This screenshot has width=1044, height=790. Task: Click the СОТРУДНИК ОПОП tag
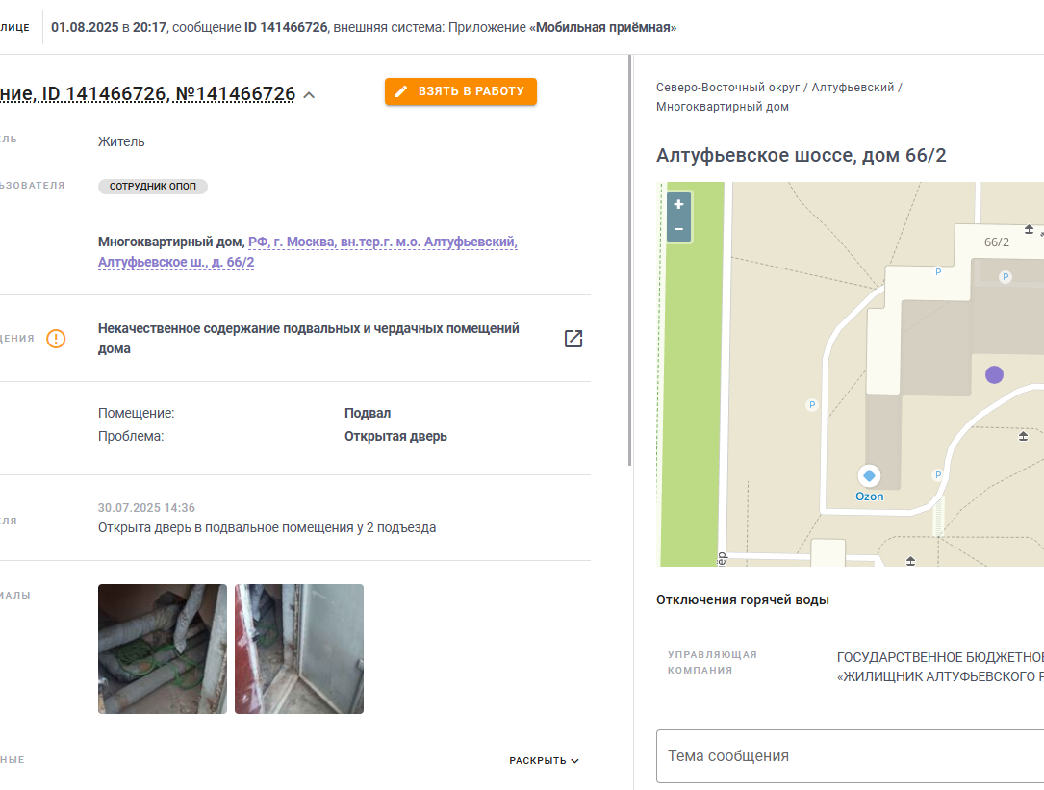[152, 187]
